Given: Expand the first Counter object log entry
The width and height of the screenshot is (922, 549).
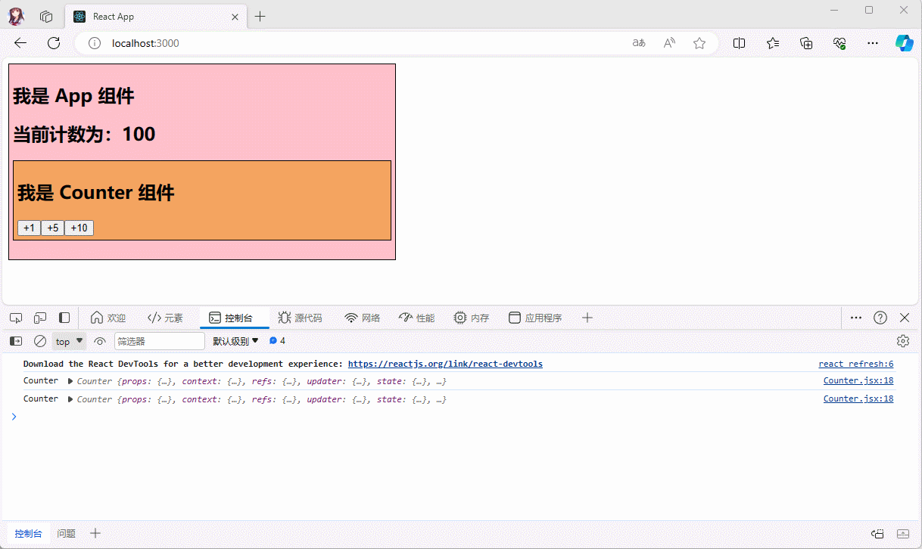Looking at the screenshot, I should 70,381.
